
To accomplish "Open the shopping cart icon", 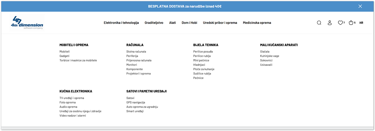I will pos(351,23).
